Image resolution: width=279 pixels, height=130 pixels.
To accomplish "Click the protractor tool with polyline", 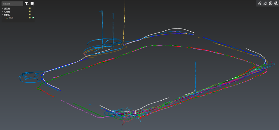I will [276, 3].
